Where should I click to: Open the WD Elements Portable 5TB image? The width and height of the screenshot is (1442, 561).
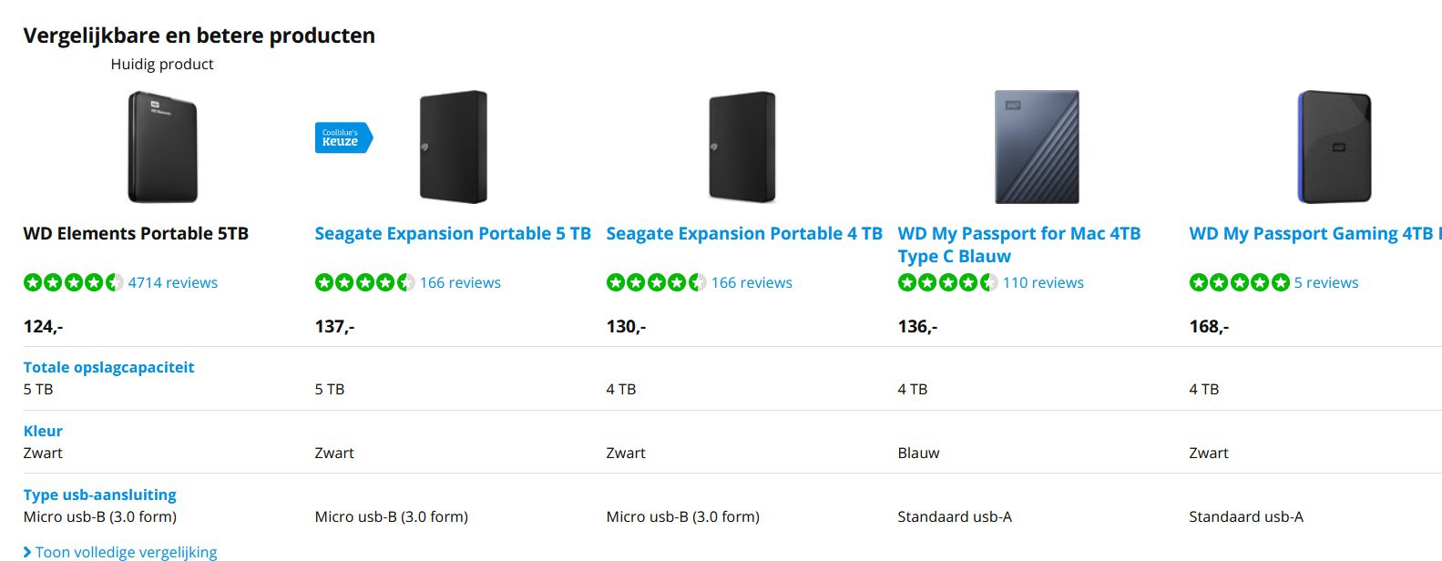(162, 147)
